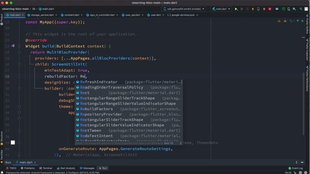Open the search everywhere magnifier icon

tap(301, 9)
